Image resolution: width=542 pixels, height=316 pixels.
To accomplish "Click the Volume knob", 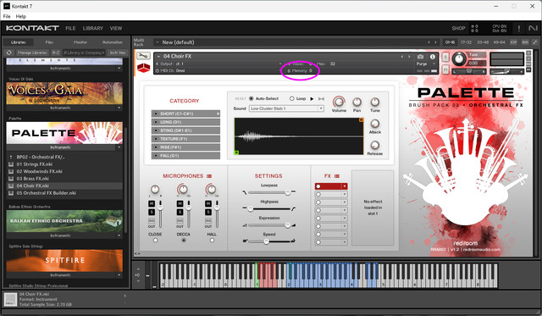I will [x=339, y=102].
